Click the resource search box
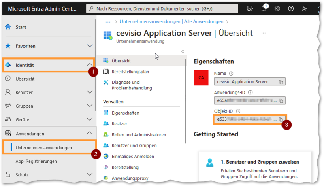The image size is (324, 187). click(162, 8)
